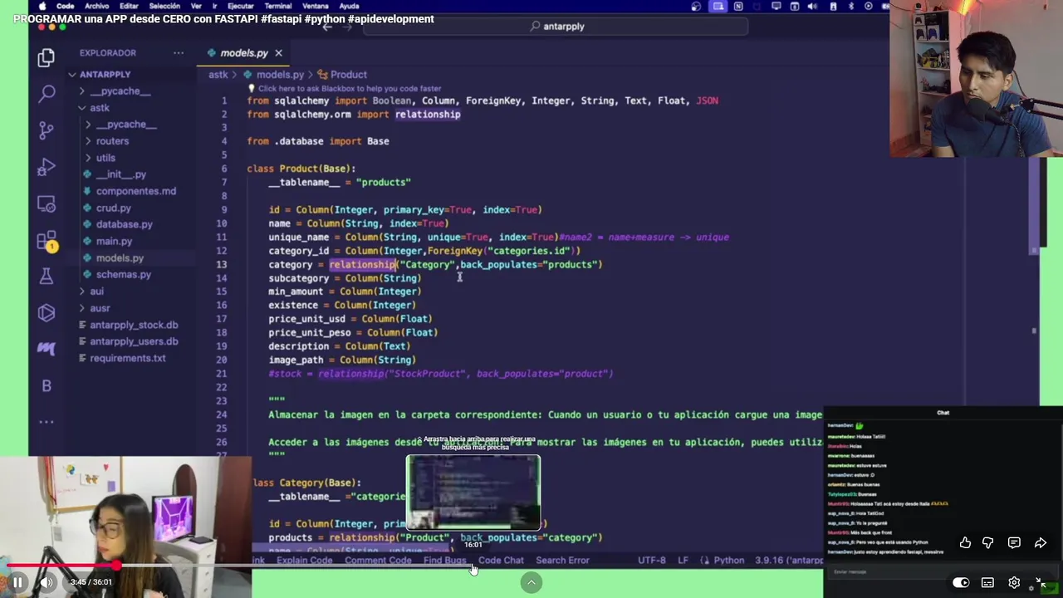
Task: Expand the more videos chevron button
Action: coord(531,583)
